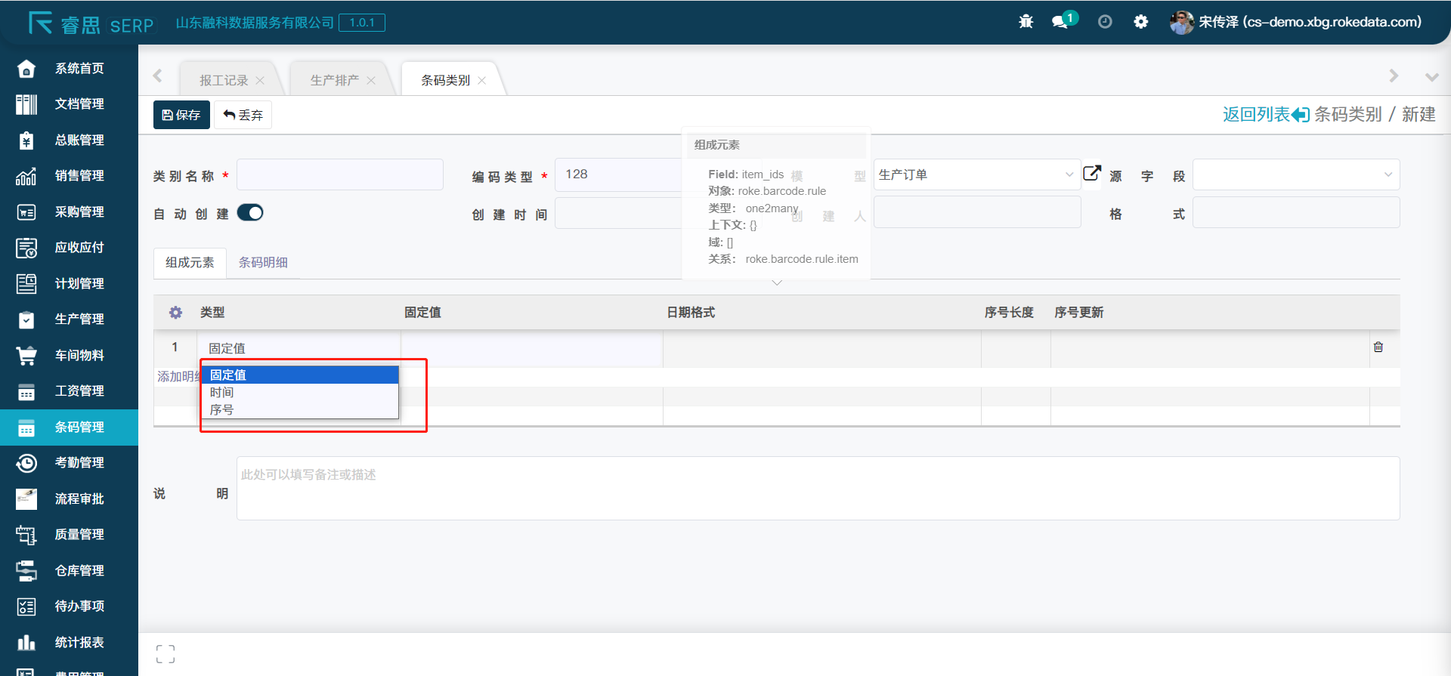Toggle the 自动创建 switch
The width and height of the screenshot is (1451, 676).
(x=250, y=213)
